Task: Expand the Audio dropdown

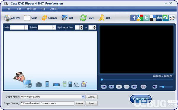Action: (x=26, y=28)
